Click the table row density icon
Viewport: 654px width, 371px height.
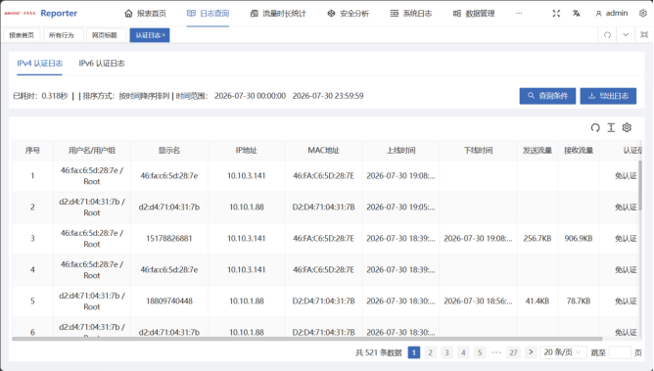click(611, 127)
